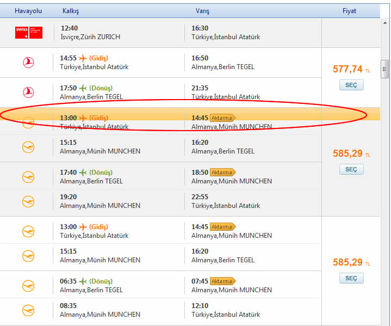
Task: Click Lufthansa logo on 06:35 return flight
Action: tap(28, 286)
